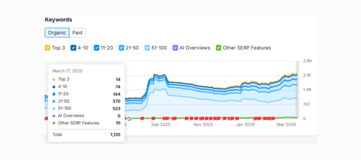Viewport: 361px width, 160px height.
Task: Hide the 21-50 positions series
Action: point(122,48)
